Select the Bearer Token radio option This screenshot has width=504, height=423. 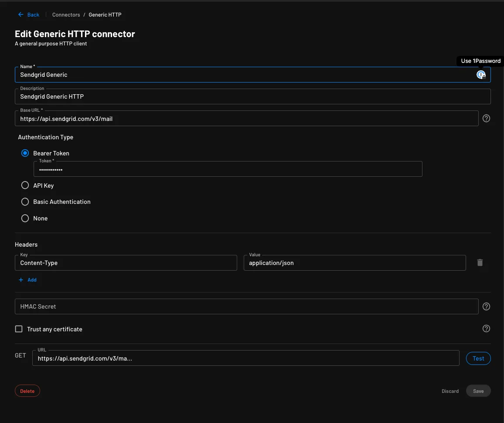[x=25, y=153]
